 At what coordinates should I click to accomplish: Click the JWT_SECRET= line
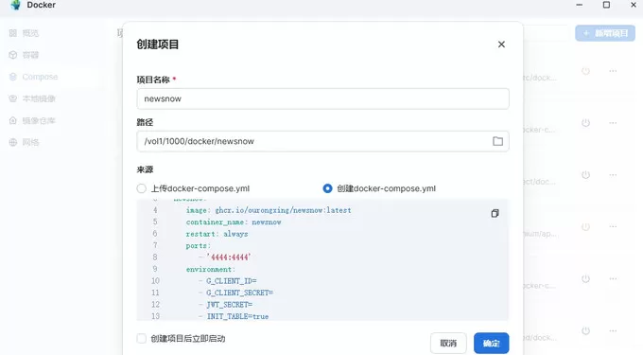click(226, 305)
